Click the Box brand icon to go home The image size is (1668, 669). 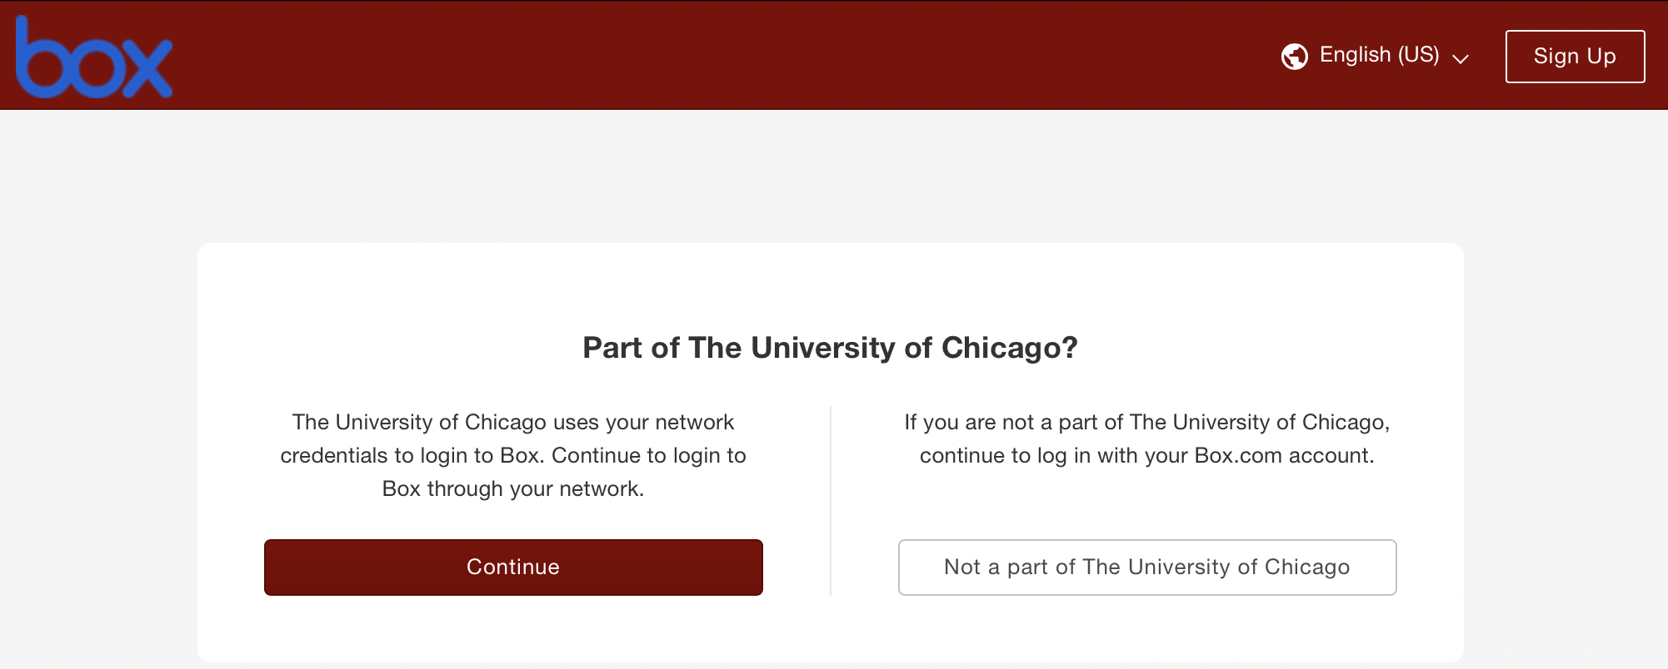pyautogui.click(x=93, y=57)
